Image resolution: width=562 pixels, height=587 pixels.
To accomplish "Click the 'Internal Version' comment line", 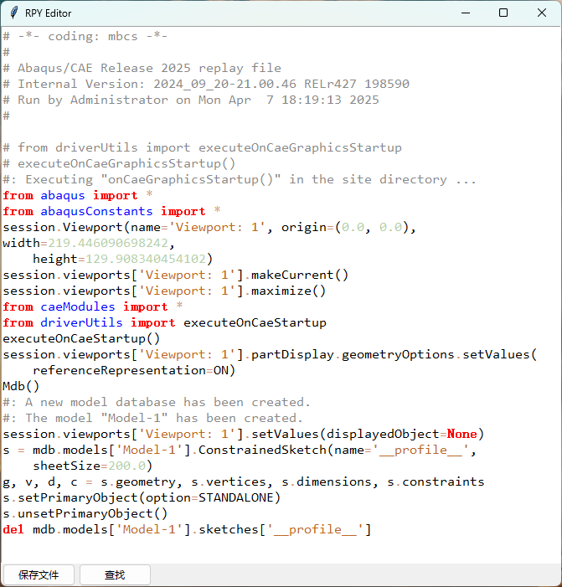I will (206, 84).
